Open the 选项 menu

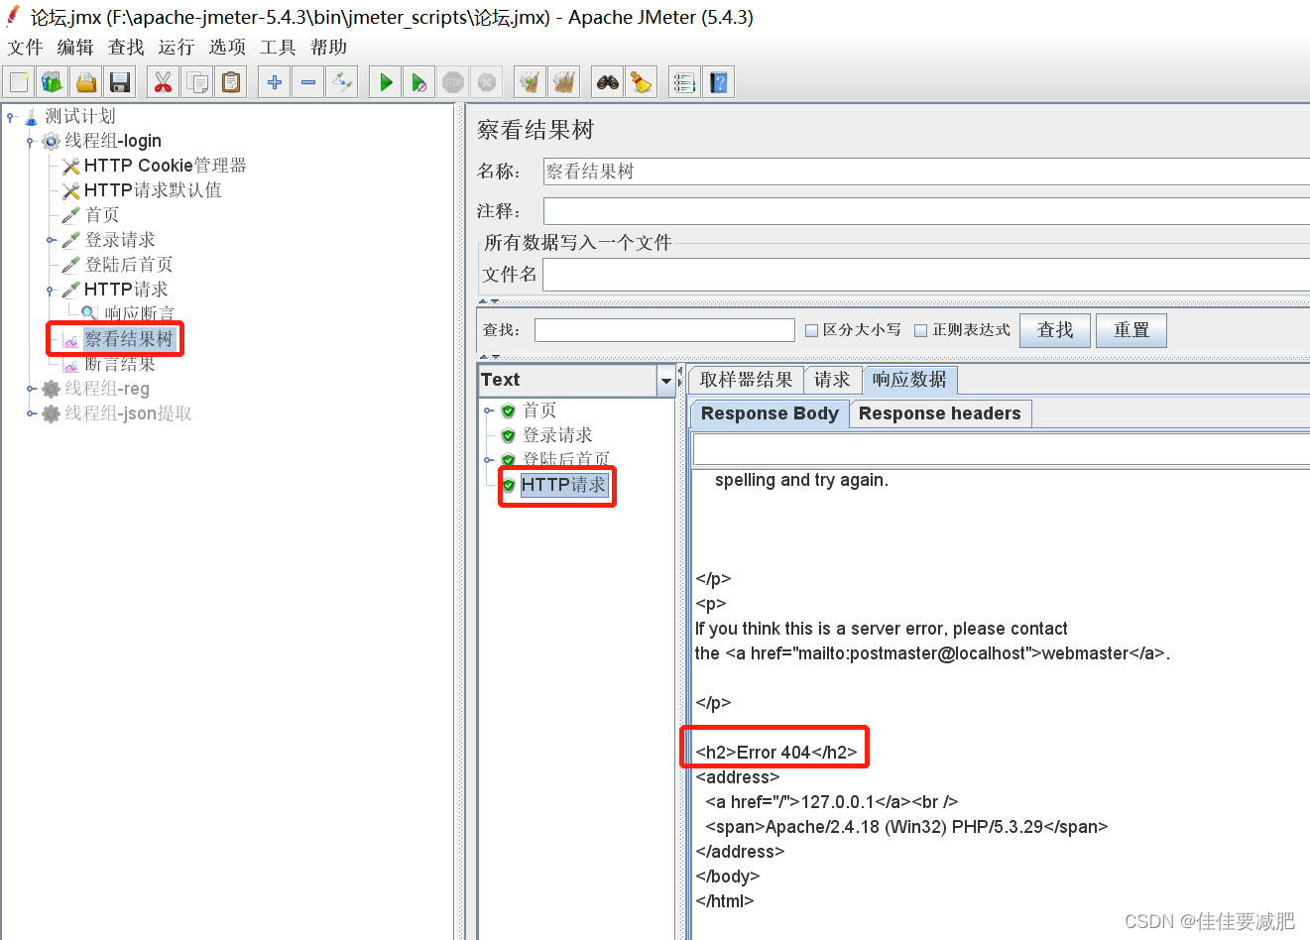point(227,48)
